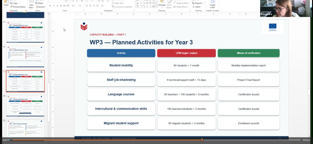This screenshot has height=144, width=313.
Task: Select the arc shape in shapes gallery
Action: (141, 6)
